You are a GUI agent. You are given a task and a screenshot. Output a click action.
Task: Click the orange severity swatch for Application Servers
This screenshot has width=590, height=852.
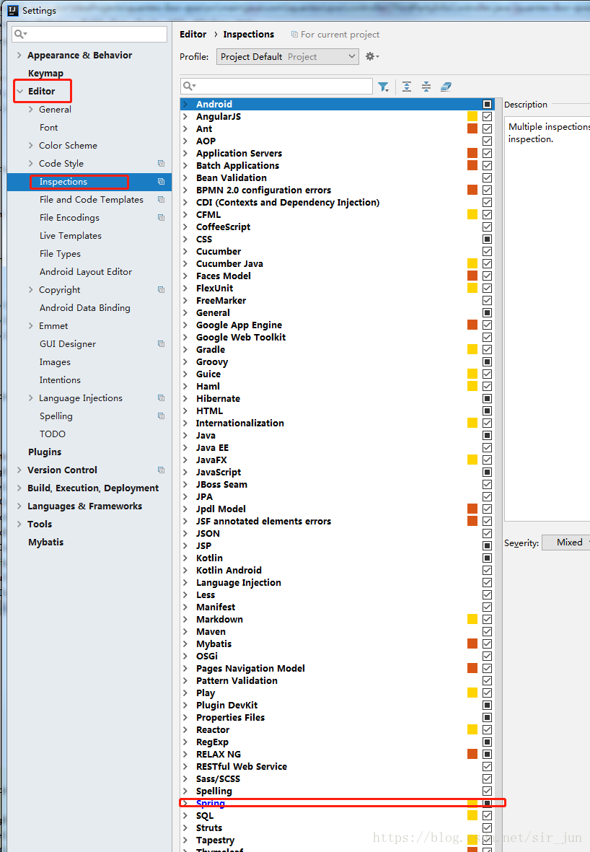472,153
